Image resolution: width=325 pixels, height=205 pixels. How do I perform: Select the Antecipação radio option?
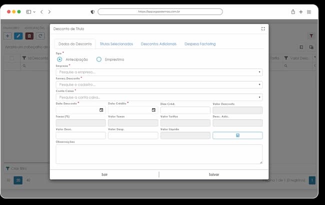point(59,59)
